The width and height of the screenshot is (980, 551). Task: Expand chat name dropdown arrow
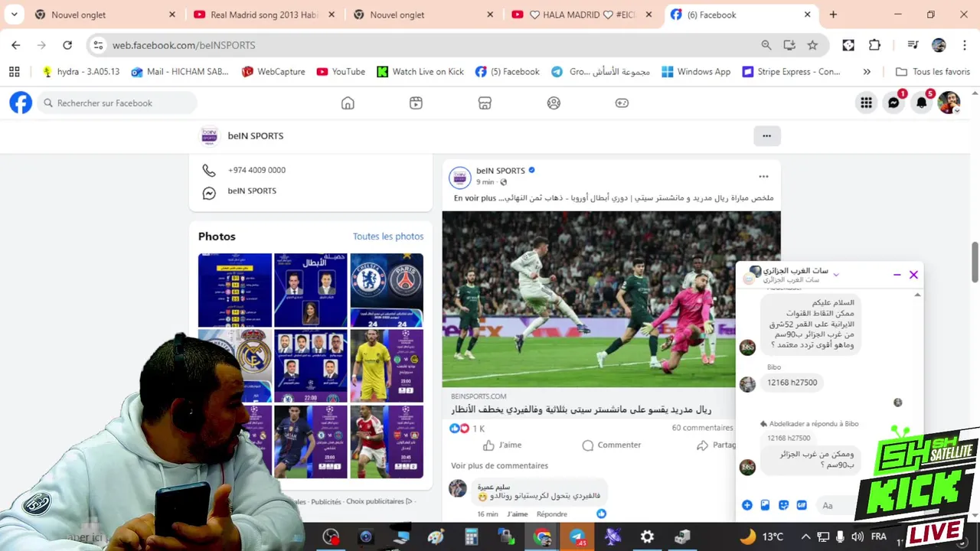835,275
